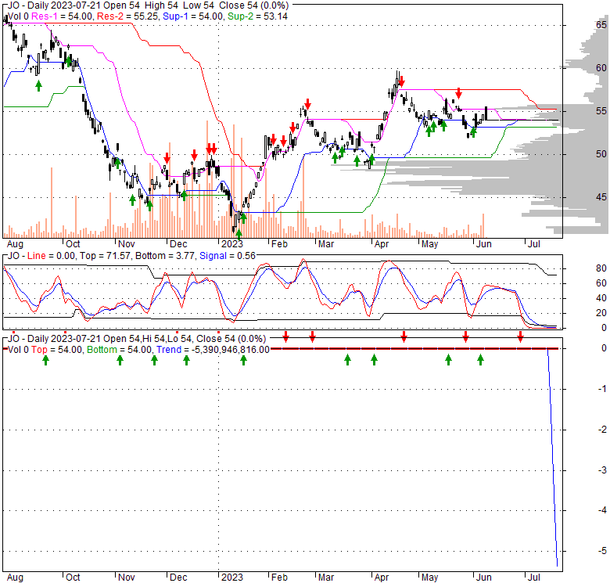Screen dimensions: 610x583
Task: Click the Top = 71.57 legend label
Action: 100,255
